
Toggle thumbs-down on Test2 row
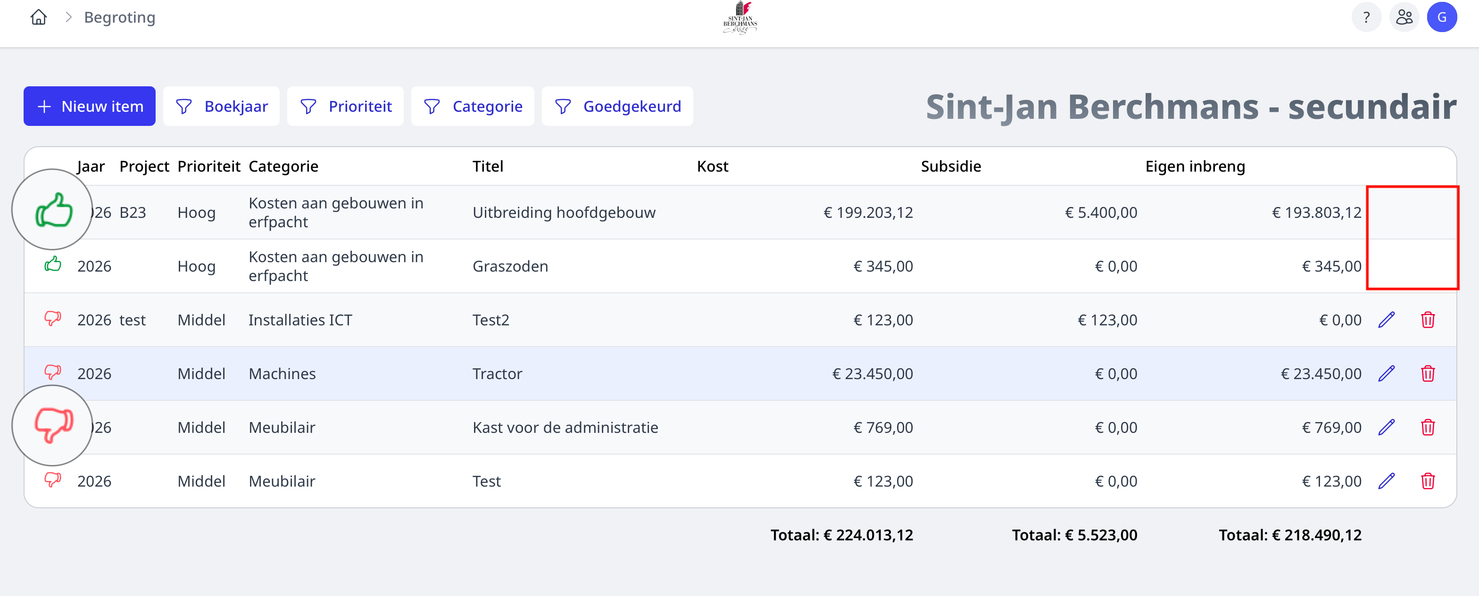pos(53,318)
